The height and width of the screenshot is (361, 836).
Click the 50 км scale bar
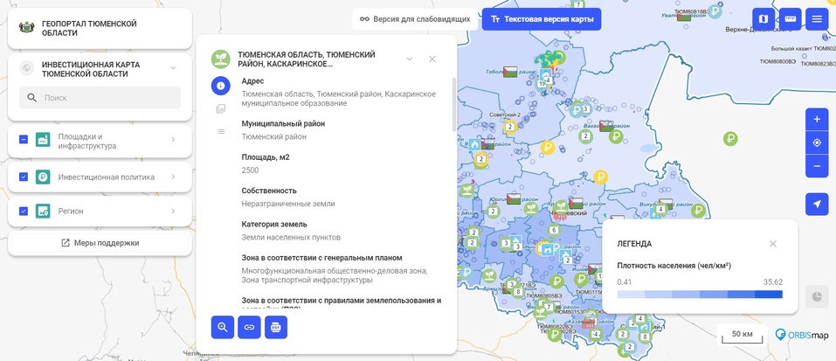click(742, 335)
